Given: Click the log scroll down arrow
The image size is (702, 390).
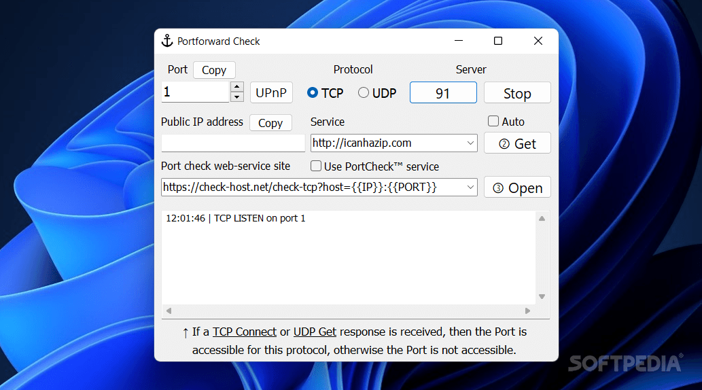Looking at the screenshot, I should click(542, 296).
